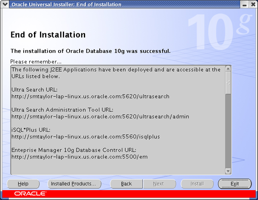Close the installer using title bar X
This screenshot has height=200, width=258.
(x=252, y=5)
